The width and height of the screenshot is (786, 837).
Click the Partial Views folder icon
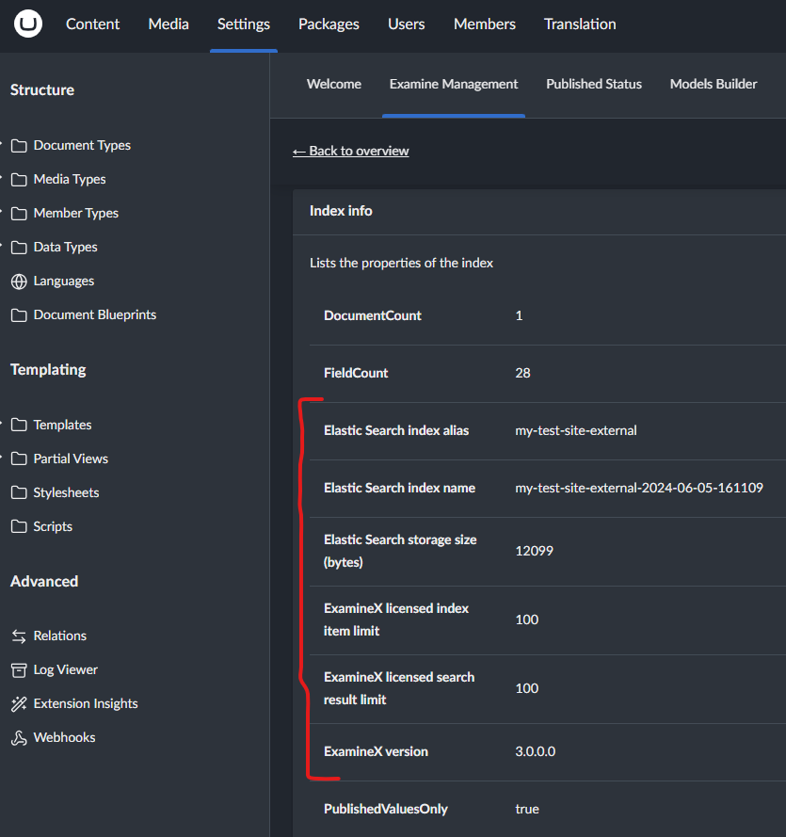[19, 459]
